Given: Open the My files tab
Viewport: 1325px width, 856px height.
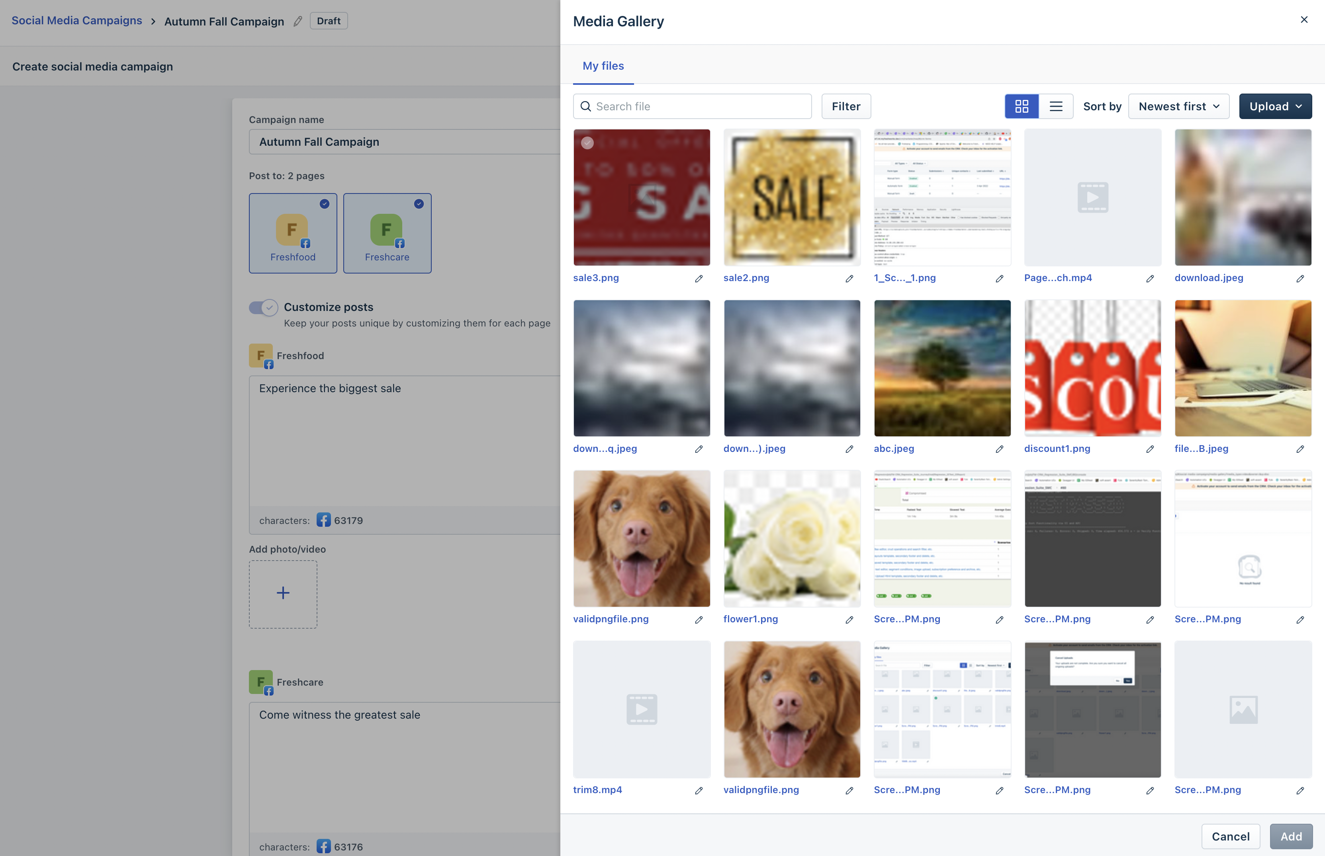Looking at the screenshot, I should pos(603,66).
